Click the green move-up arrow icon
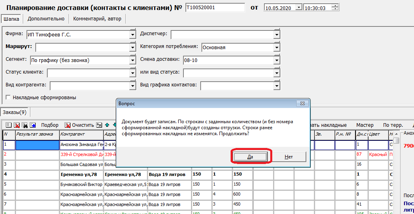414x214 pixels. pyautogui.click(x=107, y=125)
